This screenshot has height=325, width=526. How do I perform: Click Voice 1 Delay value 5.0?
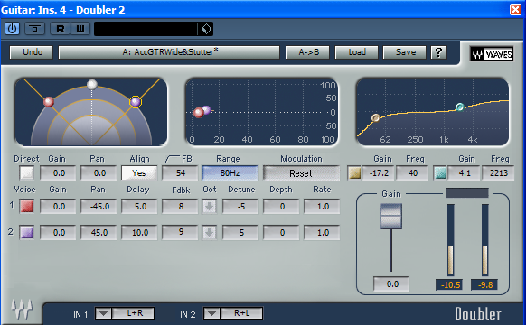click(139, 207)
